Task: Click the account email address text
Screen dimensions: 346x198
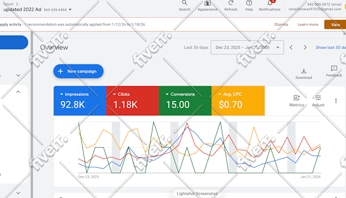Action: pyautogui.click(x=314, y=9)
